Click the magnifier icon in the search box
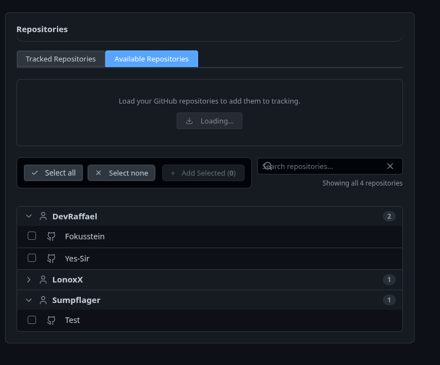 pos(268,166)
